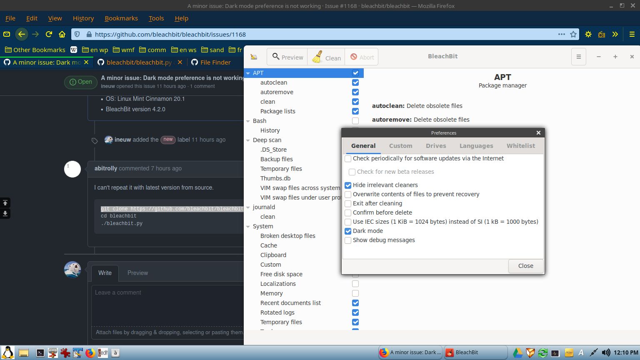Expand the Bash cleaner section
This screenshot has height=360, width=640.
(x=248, y=121)
